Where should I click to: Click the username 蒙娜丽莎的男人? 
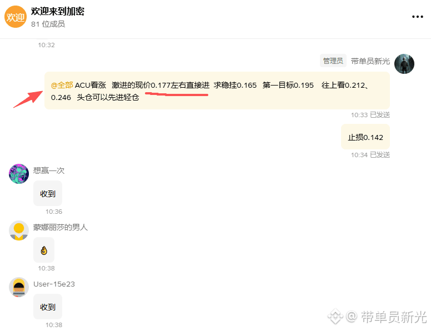(61, 227)
